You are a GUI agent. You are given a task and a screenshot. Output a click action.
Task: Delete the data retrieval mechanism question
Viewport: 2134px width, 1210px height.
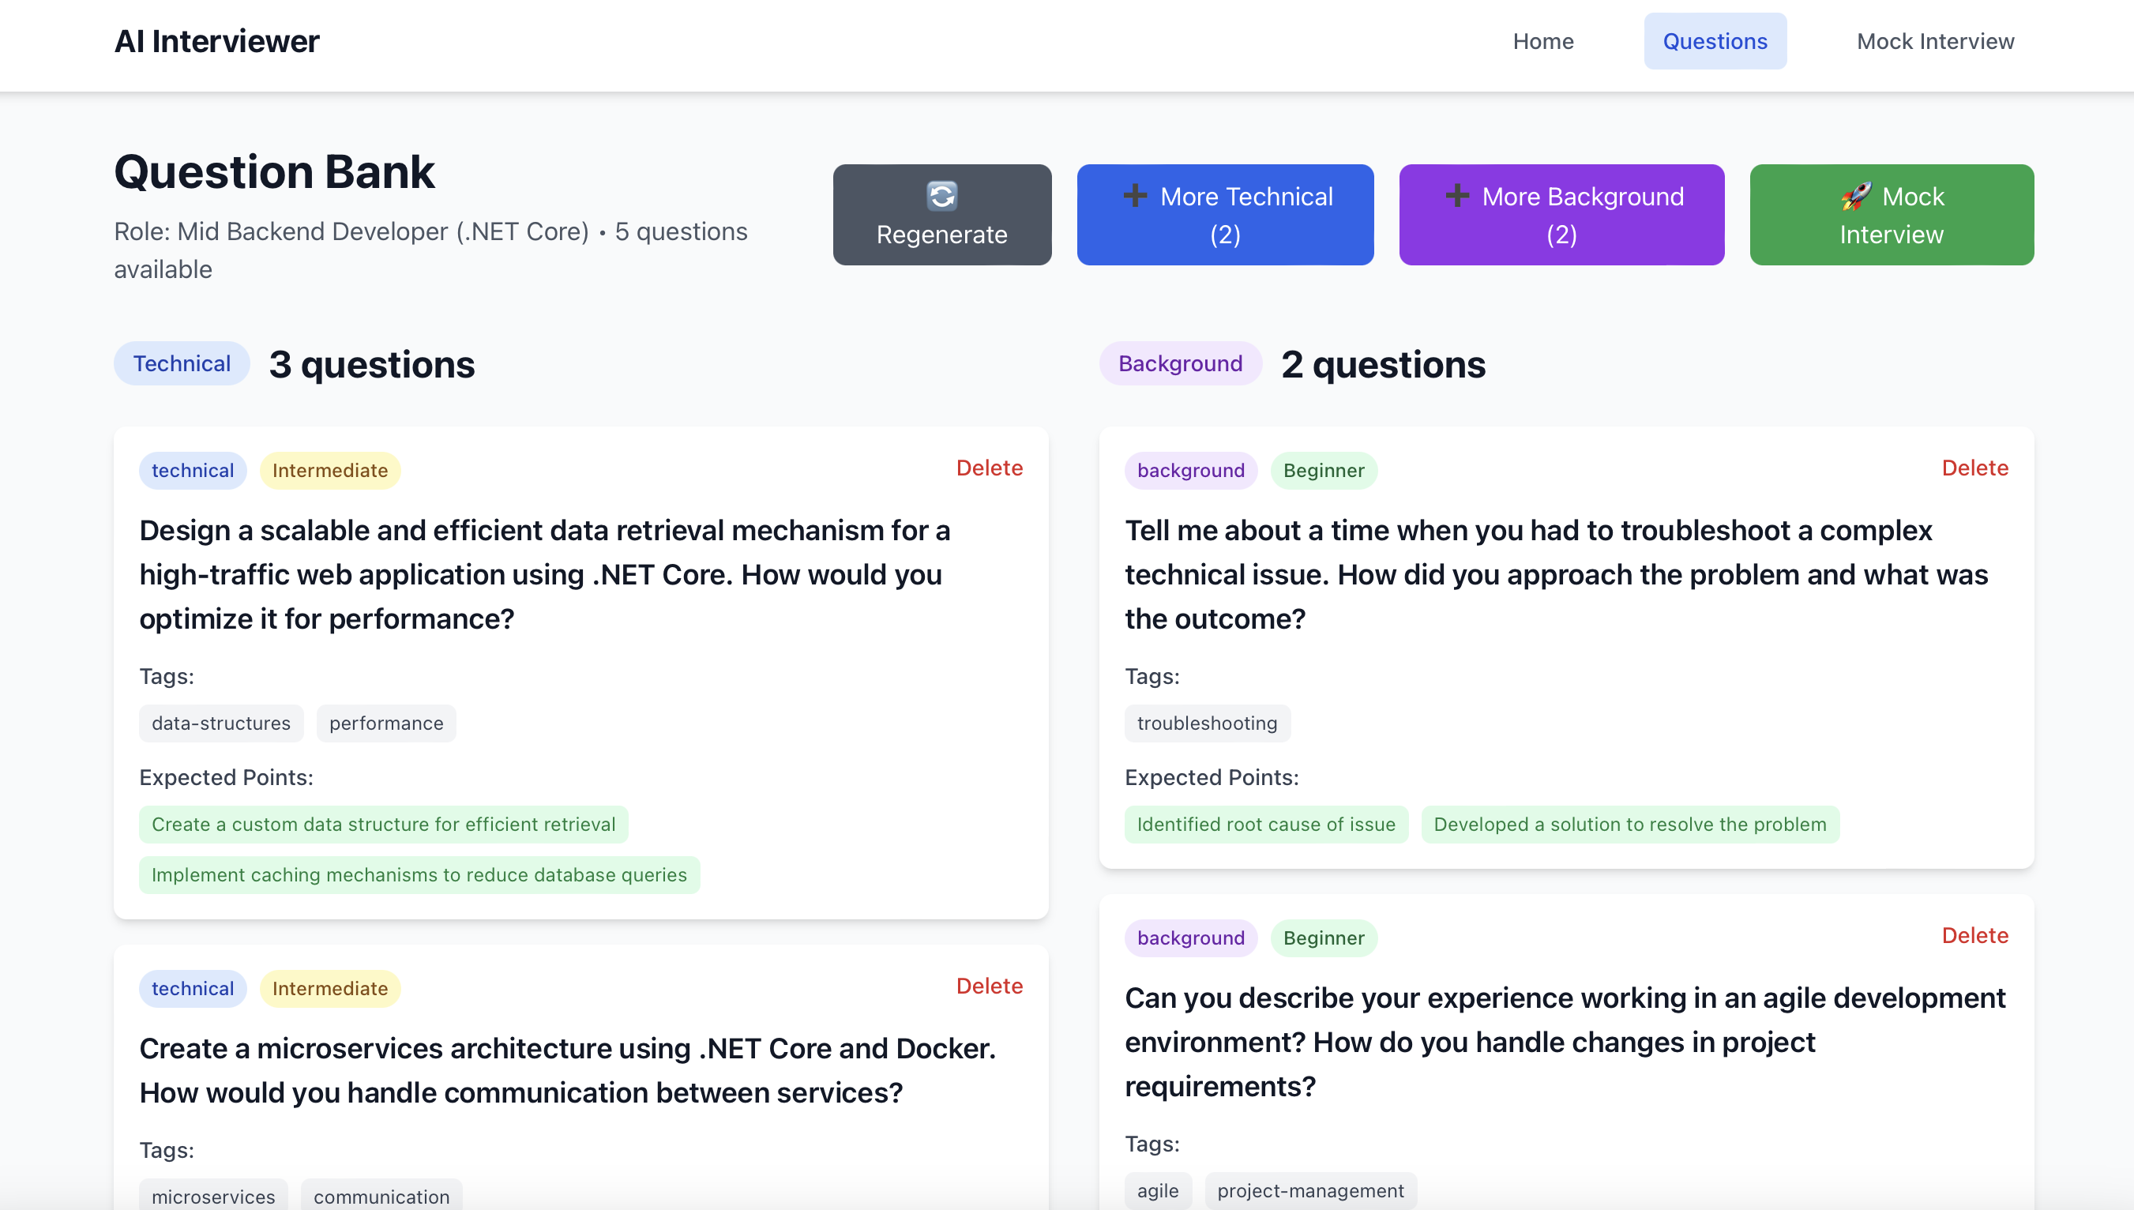(989, 468)
